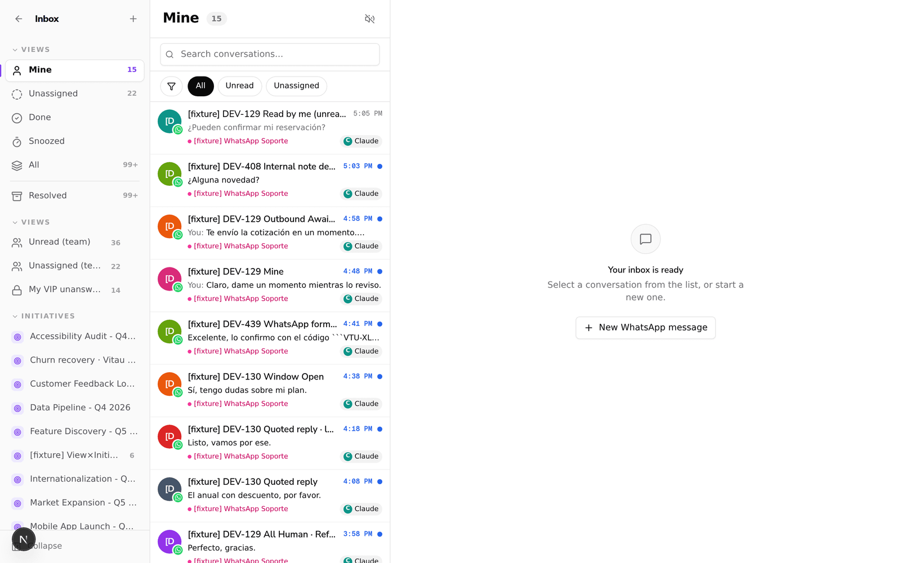The height and width of the screenshot is (563, 901).
Task: Select the All filter chip
Action: point(200,86)
